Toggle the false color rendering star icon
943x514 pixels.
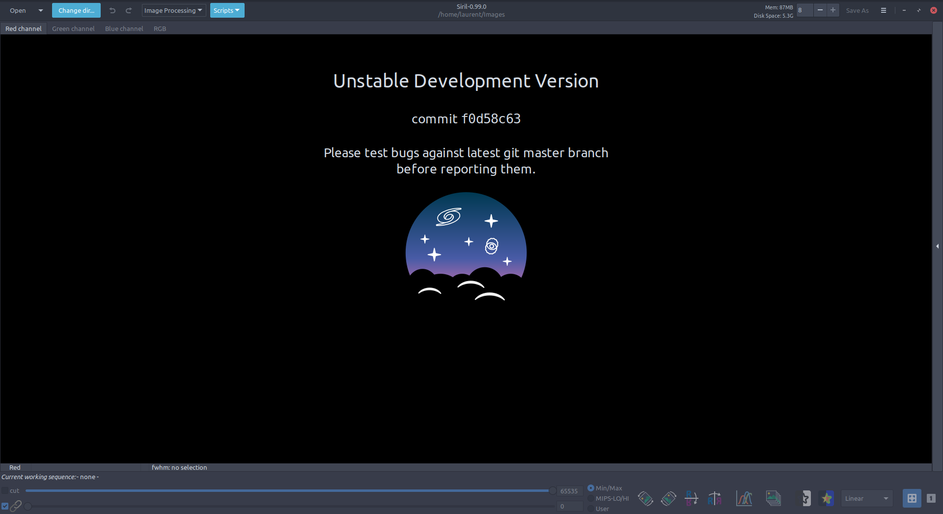click(827, 498)
